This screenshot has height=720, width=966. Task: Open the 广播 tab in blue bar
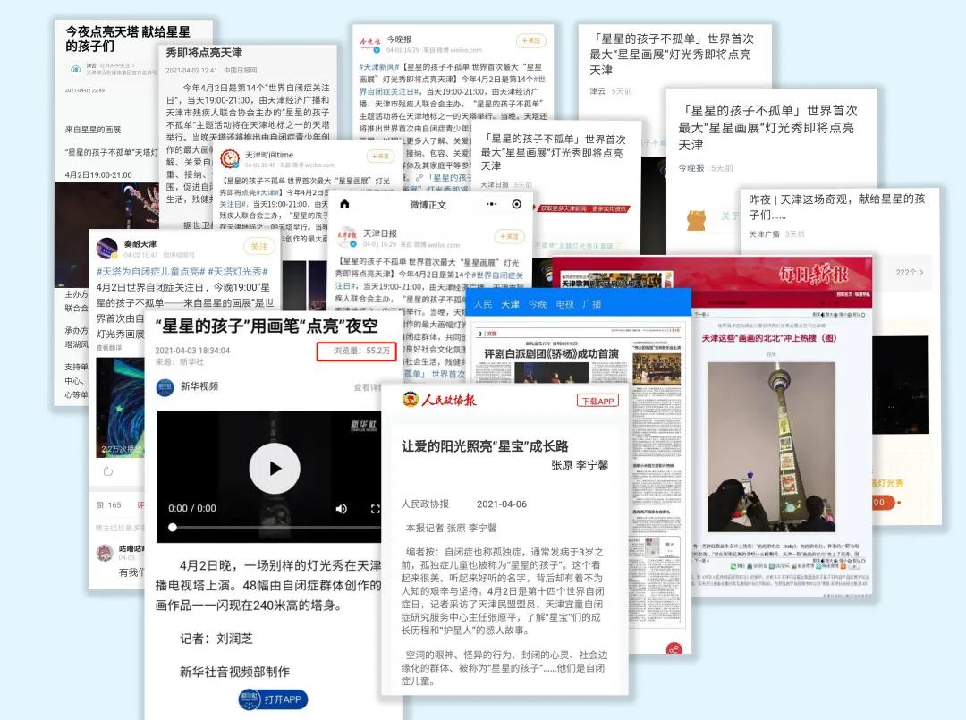tap(592, 304)
